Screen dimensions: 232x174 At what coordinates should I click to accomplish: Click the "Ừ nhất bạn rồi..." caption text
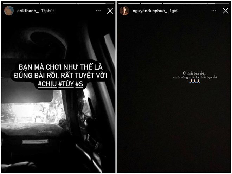click(x=195, y=73)
